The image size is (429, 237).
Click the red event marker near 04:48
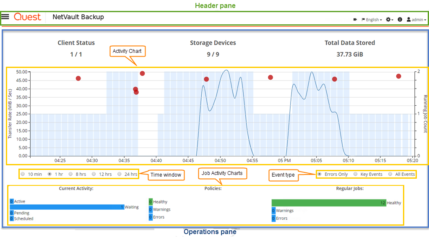point(206,79)
